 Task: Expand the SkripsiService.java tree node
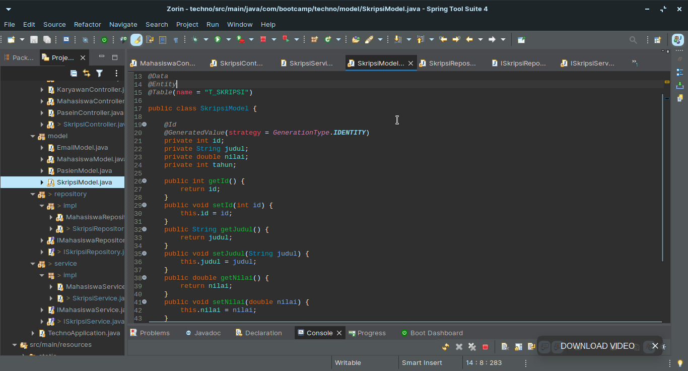(50, 298)
